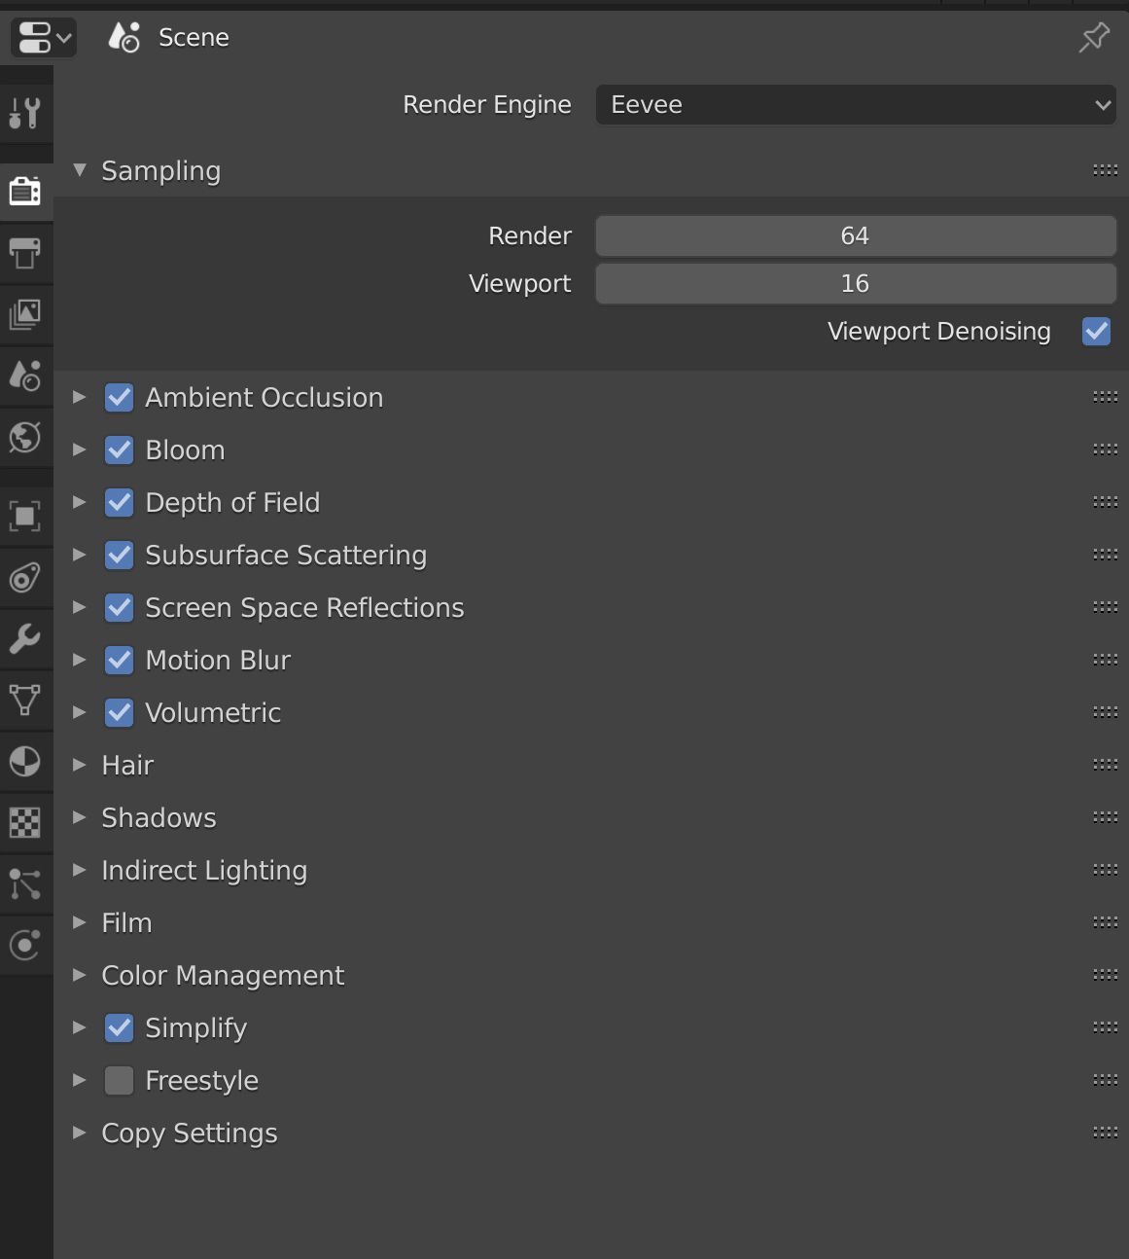Disable the Depth of Field checkbox
Screen dimensions: 1129x1259
pos(120,502)
